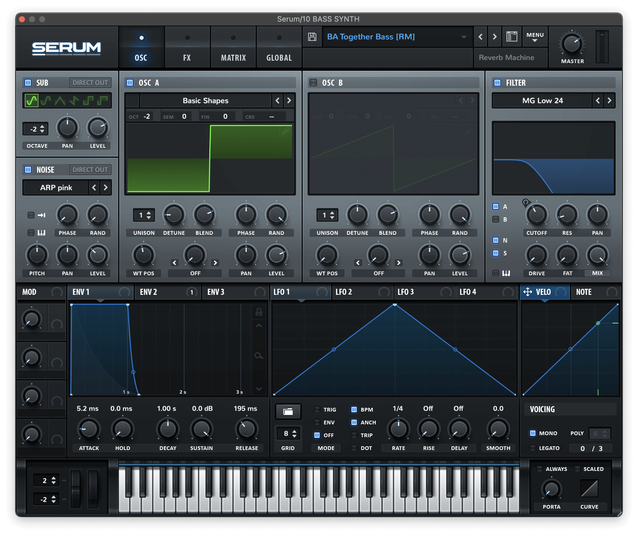
Task: Click the envelope zoom magnifier icon
Action: pos(259,356)
